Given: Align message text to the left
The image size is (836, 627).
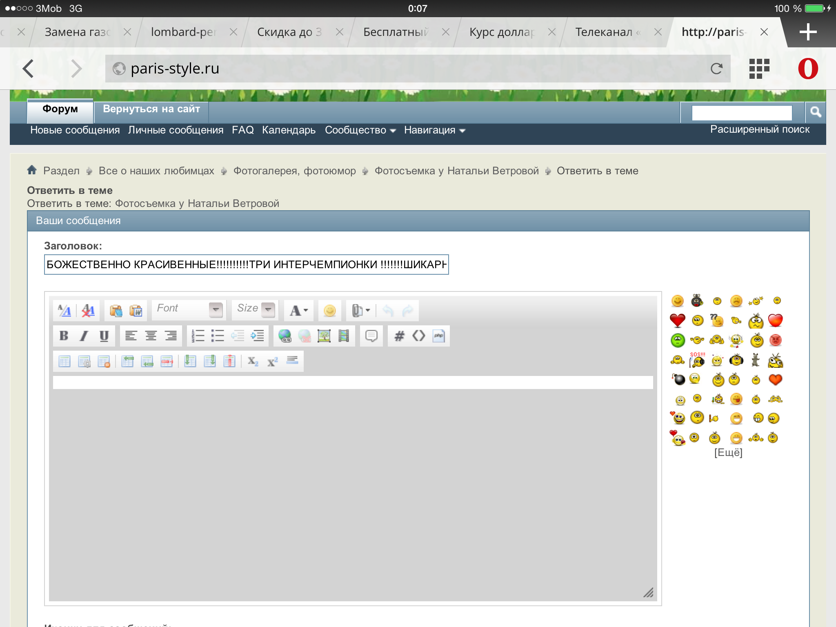Looking at the screenshot, I should tap(131, 336).
